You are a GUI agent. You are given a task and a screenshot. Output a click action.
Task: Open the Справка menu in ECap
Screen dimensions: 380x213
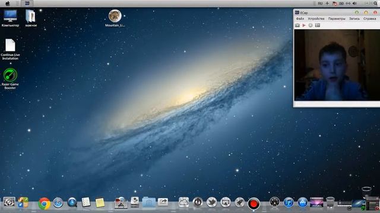click(x=370, y=18)
